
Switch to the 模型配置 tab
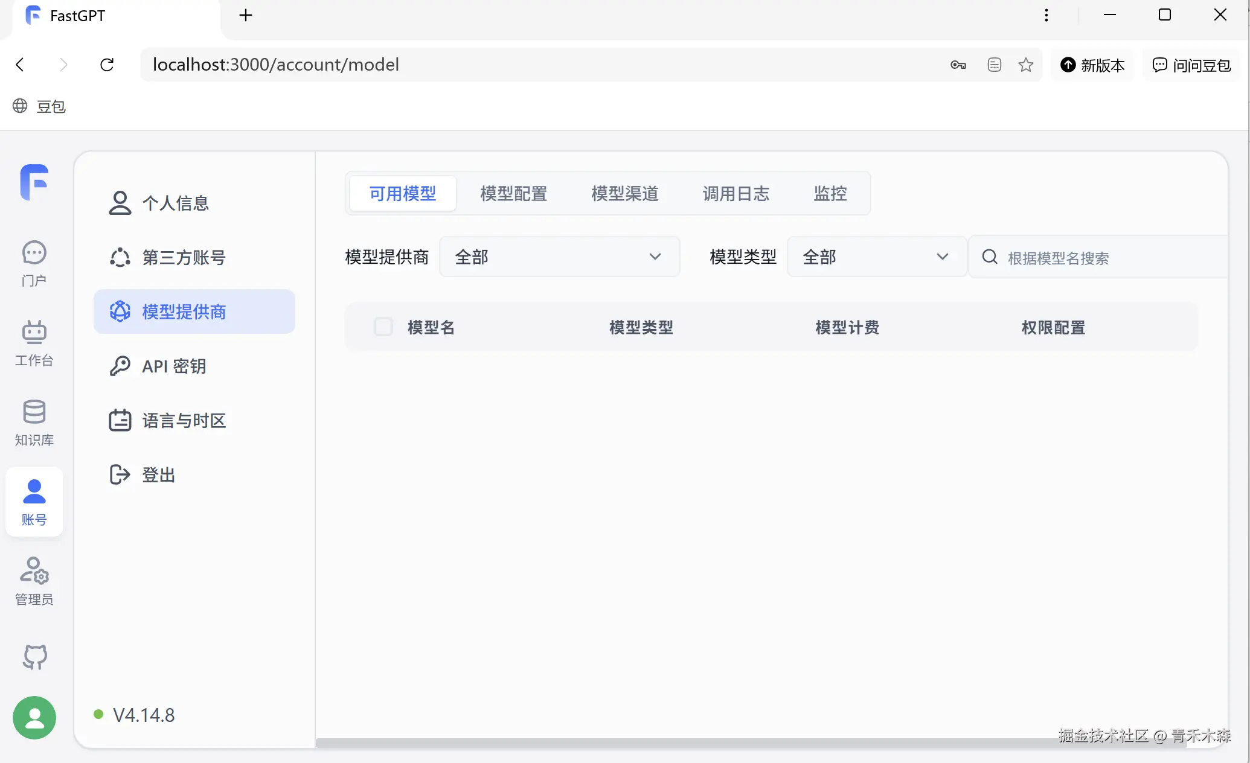coord(513,194)
